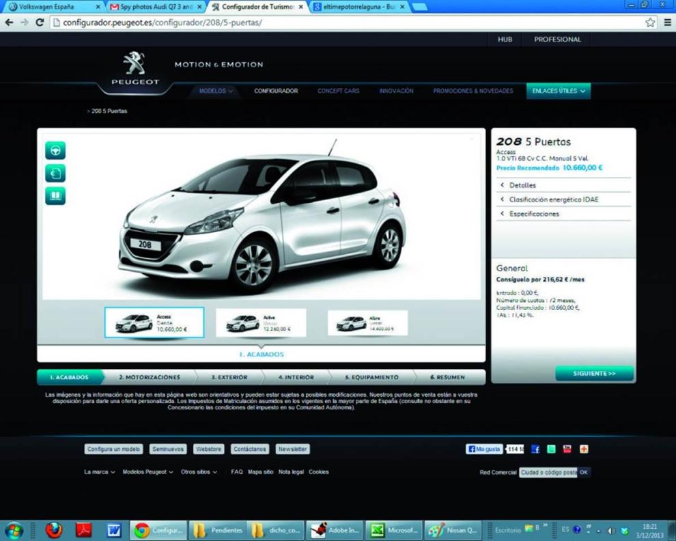Select the Access trim thumbnail
The image size is (676, 541).
pos(154,322)
